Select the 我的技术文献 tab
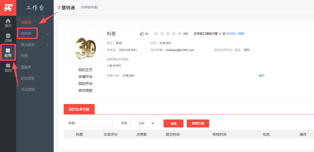Screen dimensions: 314x152 (79, 110)
